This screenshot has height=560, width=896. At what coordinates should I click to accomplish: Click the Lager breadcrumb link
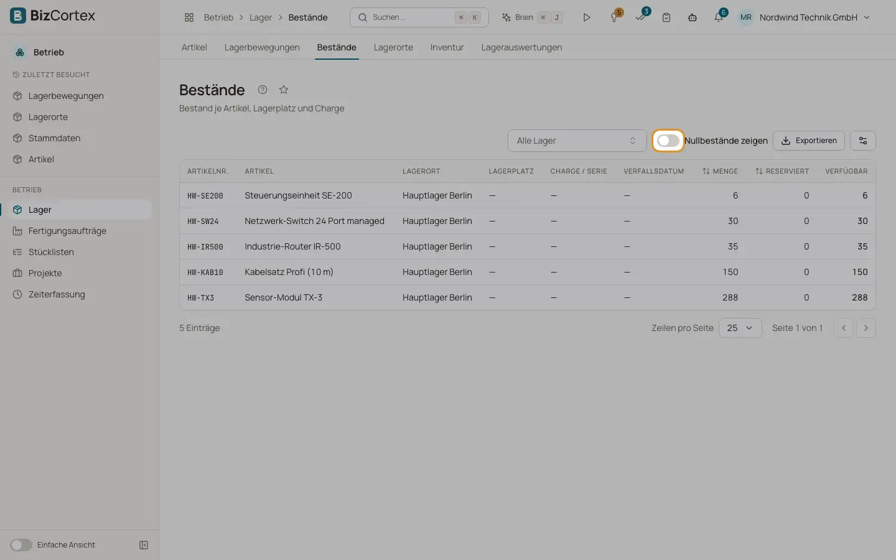261,17
